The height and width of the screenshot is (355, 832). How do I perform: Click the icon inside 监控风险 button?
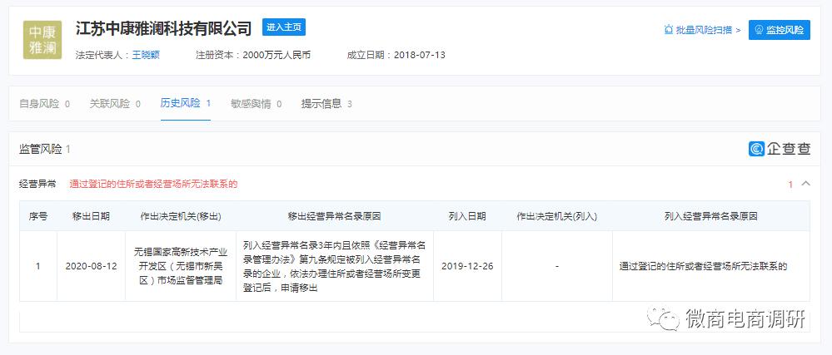(759, 30)
